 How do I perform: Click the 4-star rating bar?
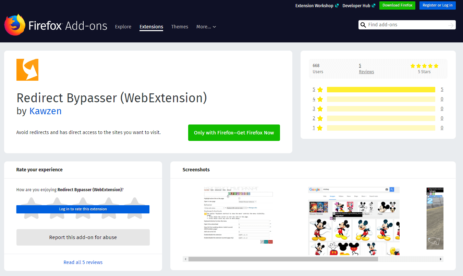[x=381, y=99]
